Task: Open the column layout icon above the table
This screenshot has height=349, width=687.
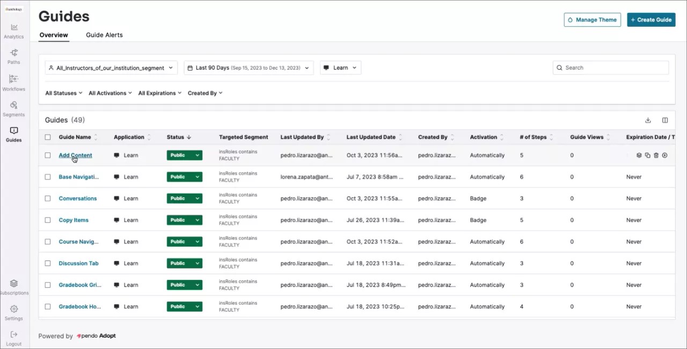Action: (x=665, y=121)
